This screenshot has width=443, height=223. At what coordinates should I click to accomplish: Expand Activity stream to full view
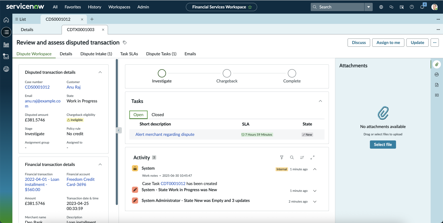point(312,157)
